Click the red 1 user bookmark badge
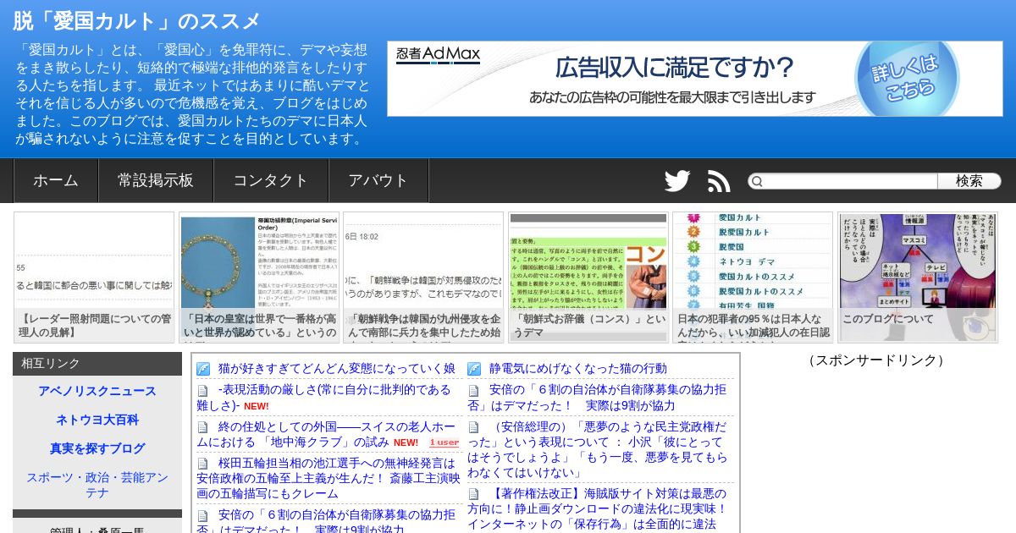 444,442
